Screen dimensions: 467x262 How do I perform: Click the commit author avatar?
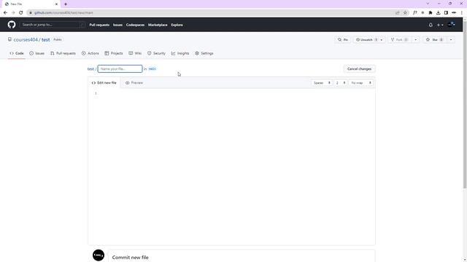(99, 255)
